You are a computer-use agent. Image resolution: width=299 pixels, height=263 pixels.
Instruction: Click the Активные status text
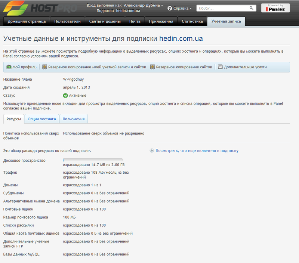pos(78,96)
